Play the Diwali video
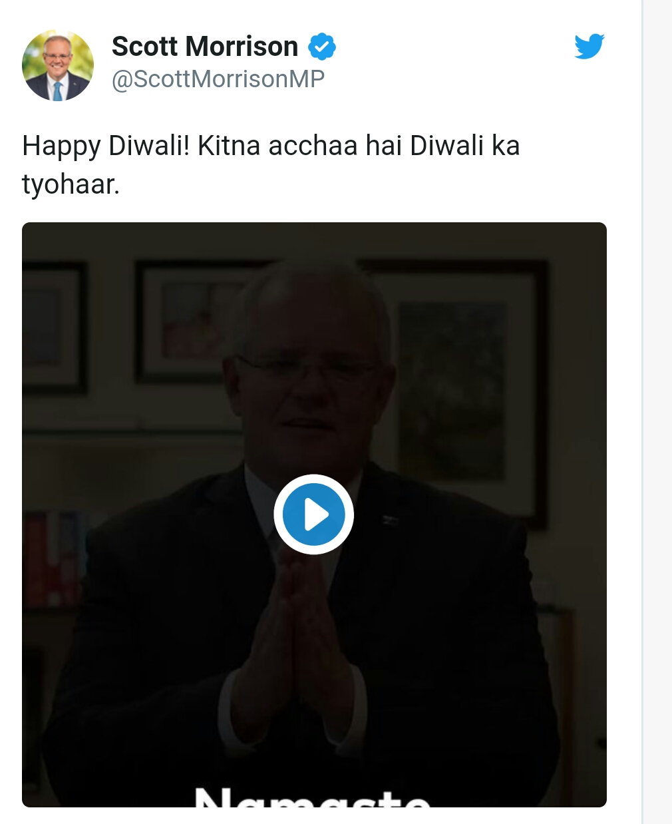 tap(313, 515)
